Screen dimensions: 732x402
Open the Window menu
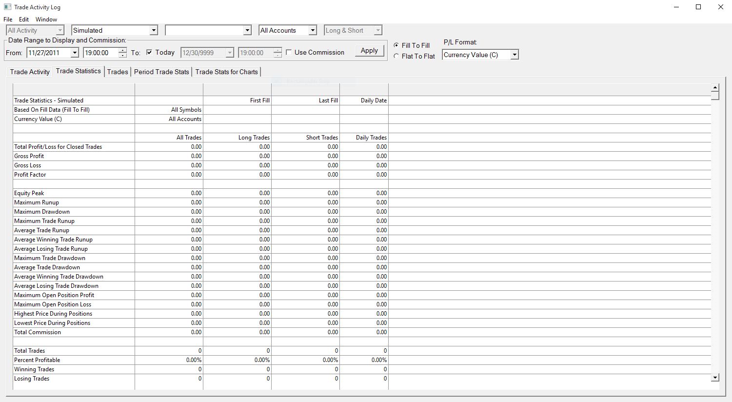(x=46, y=20)
